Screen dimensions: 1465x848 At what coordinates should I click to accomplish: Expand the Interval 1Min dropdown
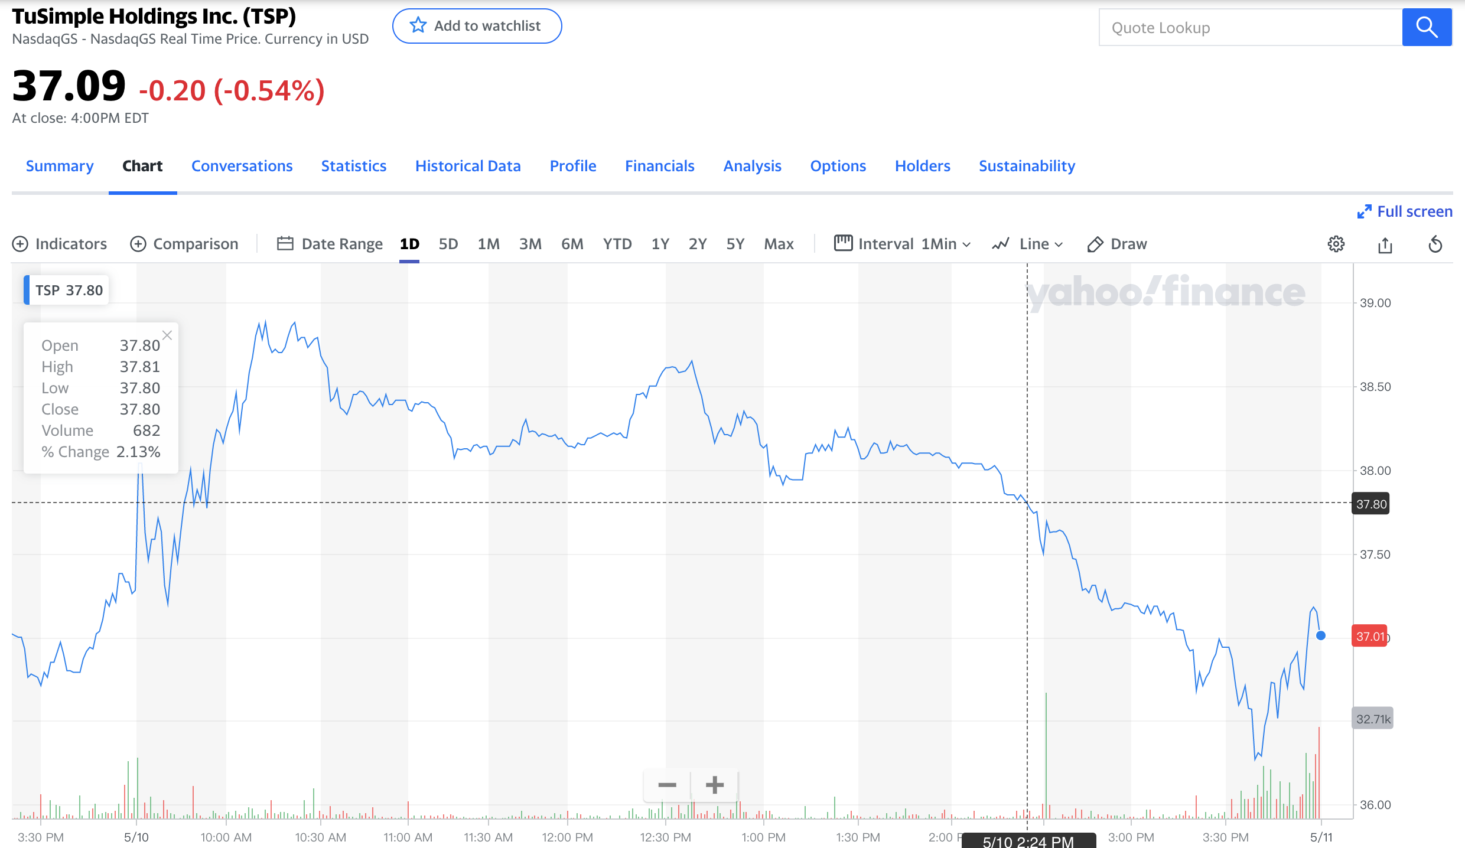902,244
